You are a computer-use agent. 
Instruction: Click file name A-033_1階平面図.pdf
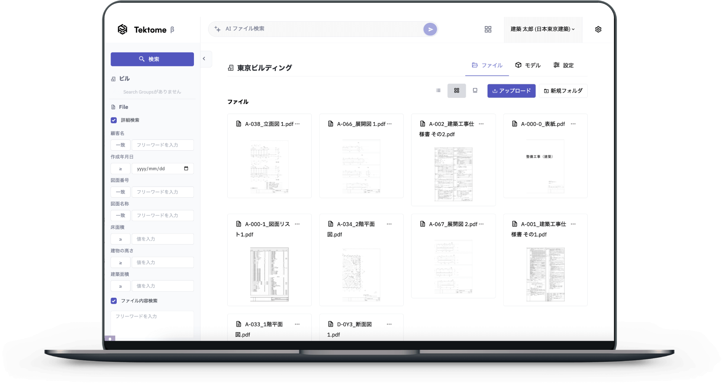[x=259, y=330]
